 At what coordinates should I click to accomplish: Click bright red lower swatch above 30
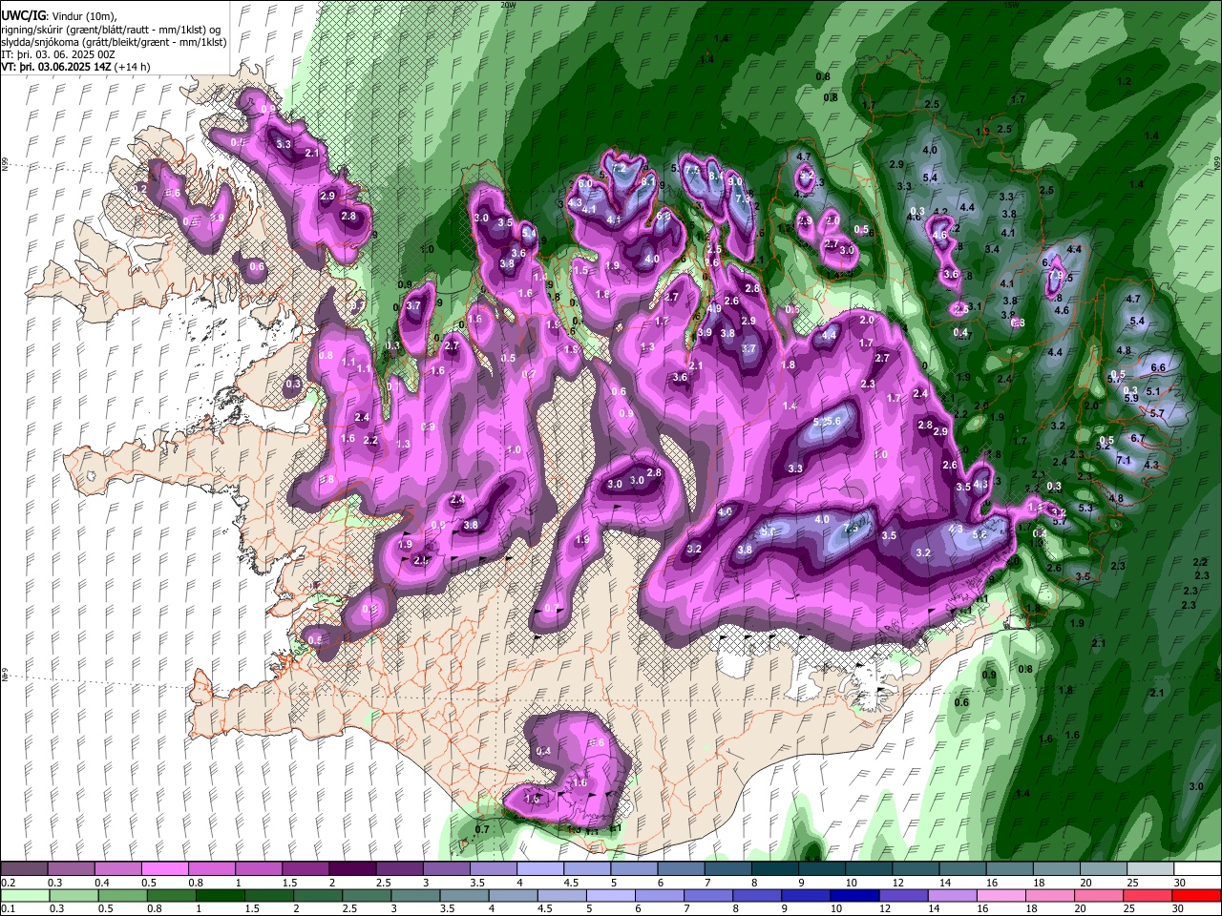tap(1197, 895)
